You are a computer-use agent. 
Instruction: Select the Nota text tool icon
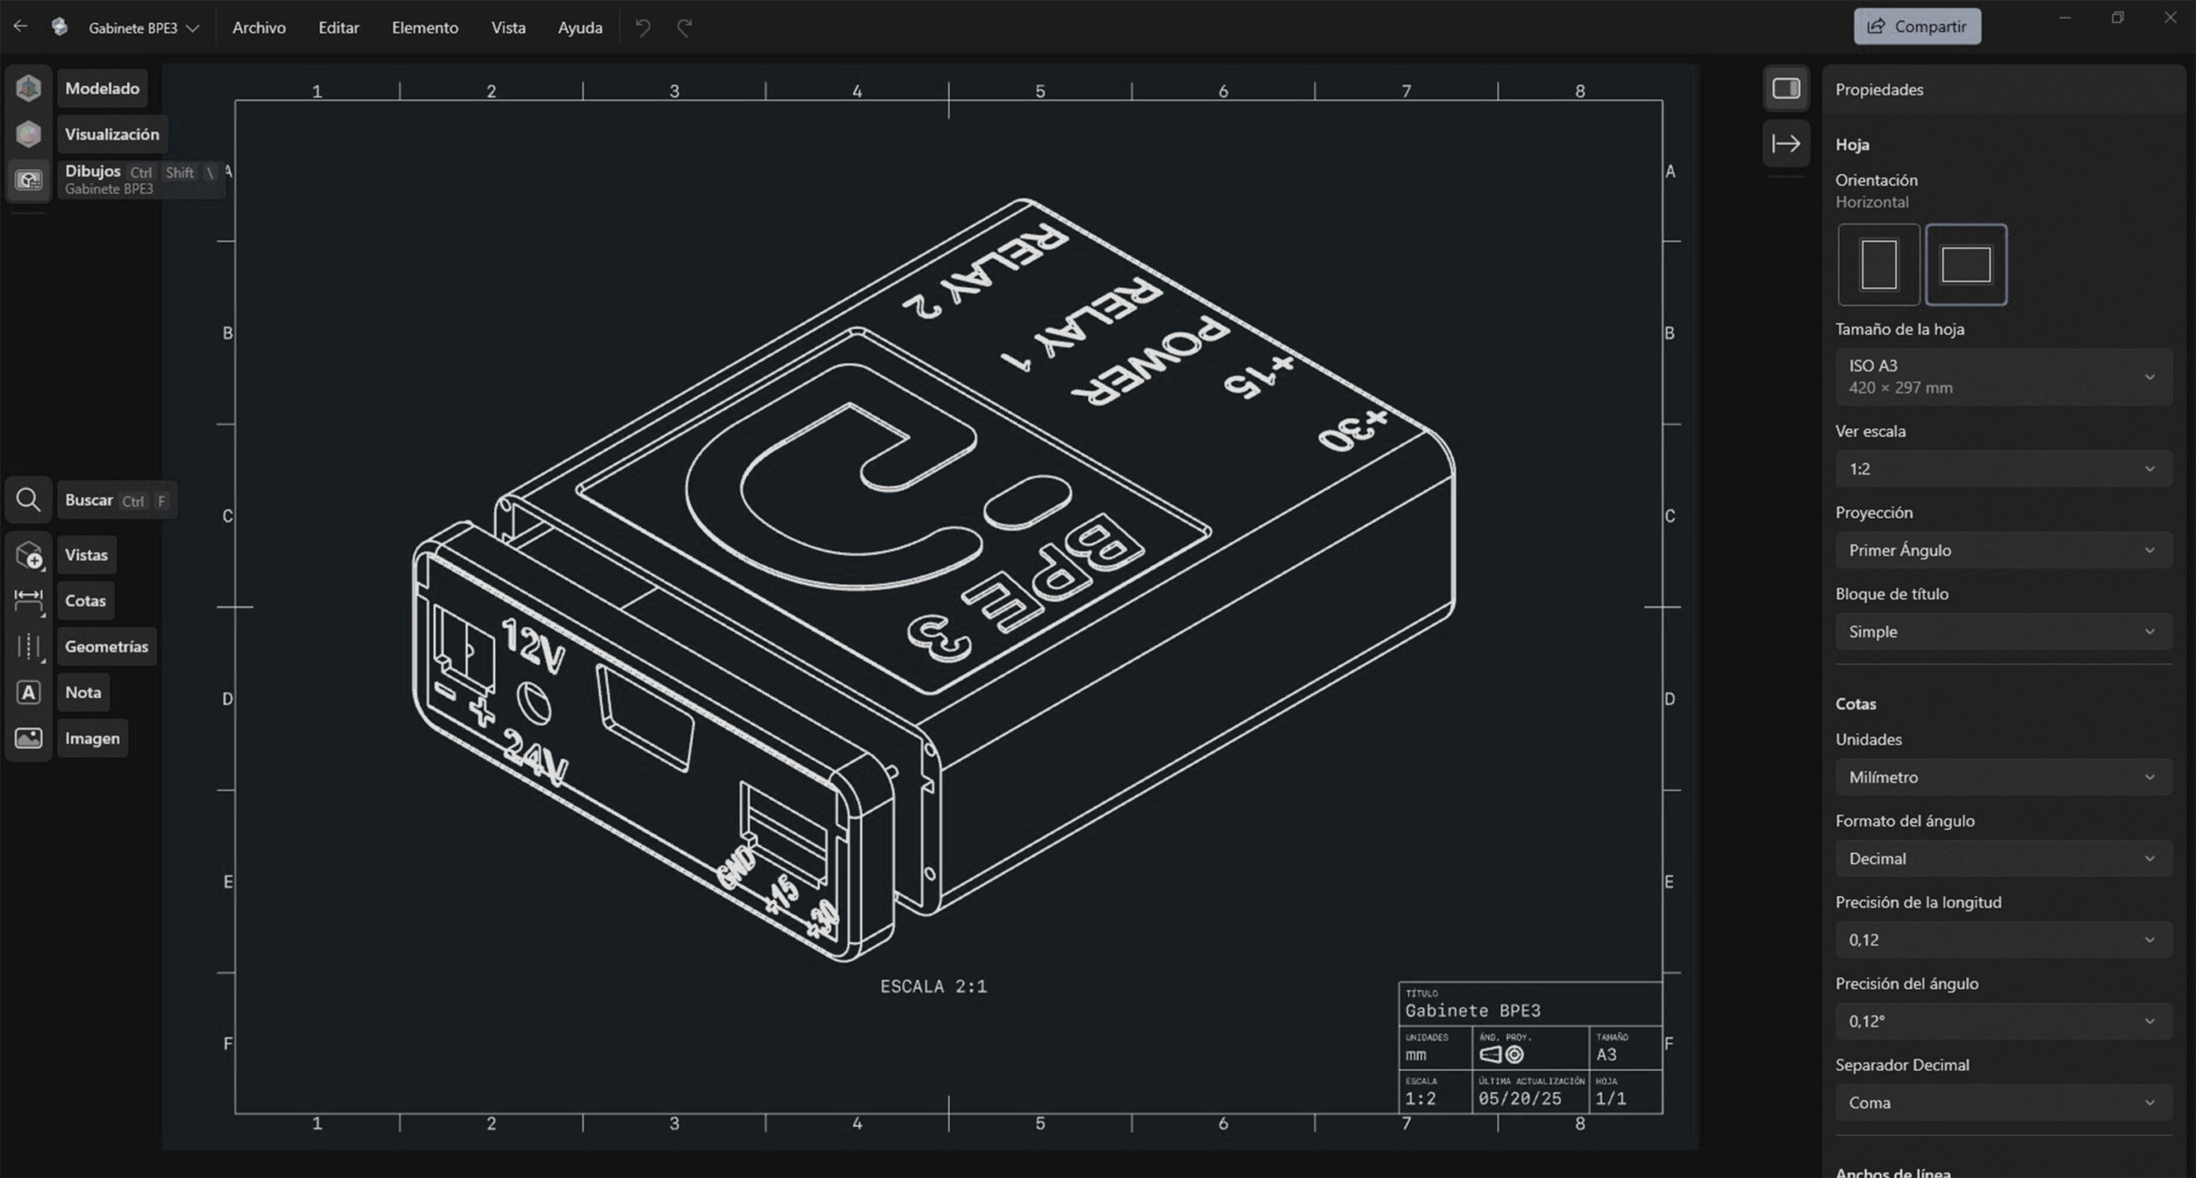coord(28,693)
